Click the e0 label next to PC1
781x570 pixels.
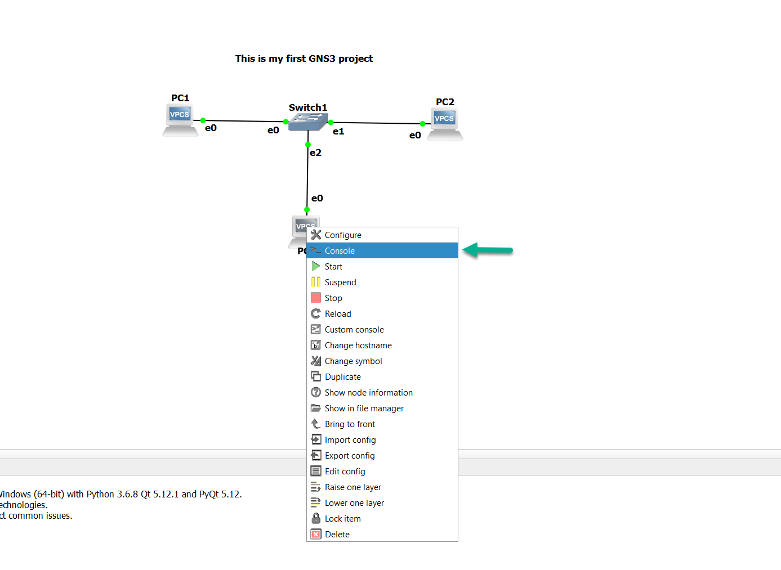211,128
